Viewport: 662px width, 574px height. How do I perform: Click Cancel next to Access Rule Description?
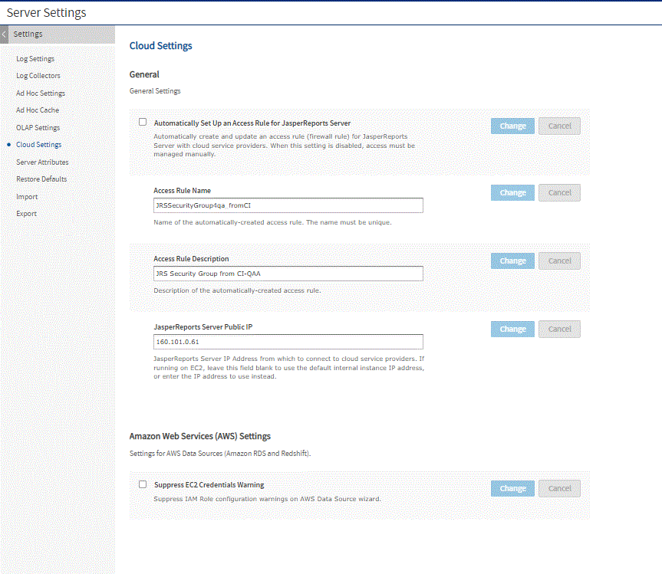click(x=559, y=261)
